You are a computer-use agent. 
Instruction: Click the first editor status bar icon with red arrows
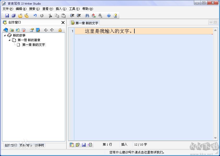tap(72, 145)
